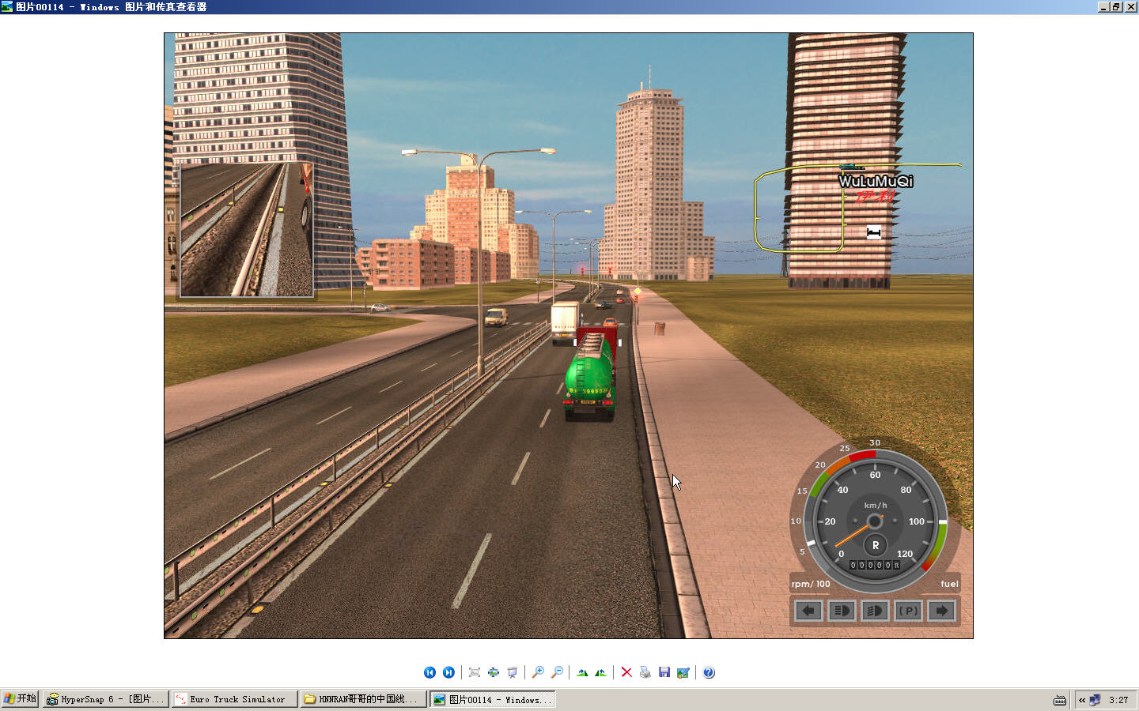Rotate the image clockwise
Screen dimensions: 1139x711
(582, 672)
